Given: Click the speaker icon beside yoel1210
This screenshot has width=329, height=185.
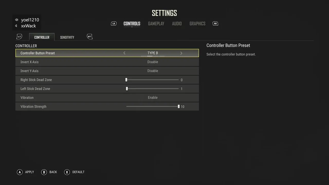Looking at the screenshot, I should click(x=17, y=20).
